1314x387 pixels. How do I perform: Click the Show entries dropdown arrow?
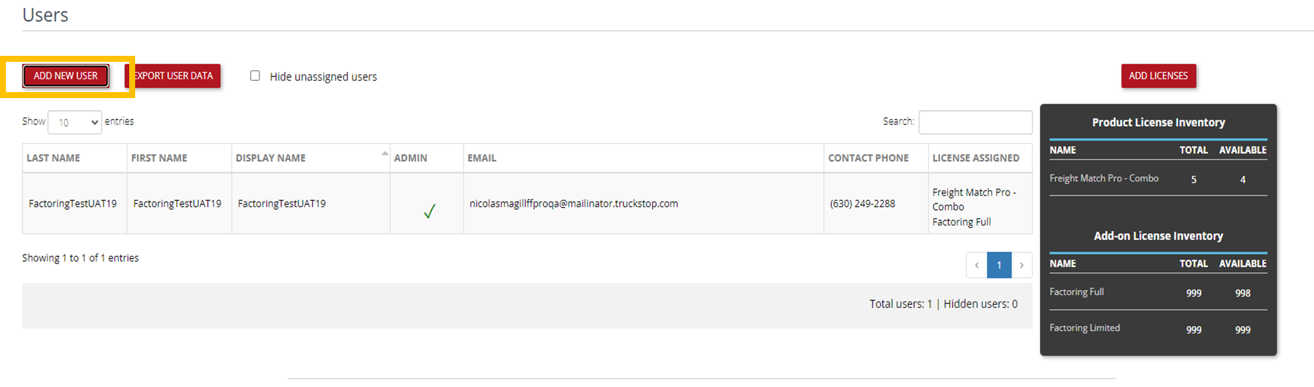(x=93, y=122)
